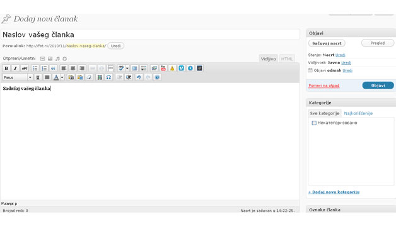396x227 pixels.
Task: Click the Sačuvaj nacrt button
Action: click(327, 43)
